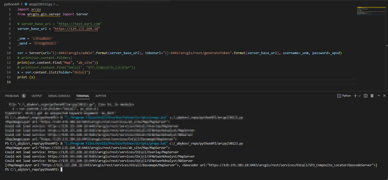Click the SFO_Composite_Locator/GeocodeServer URL
Viewport: 388px width, 180px height.
[291, 165]
